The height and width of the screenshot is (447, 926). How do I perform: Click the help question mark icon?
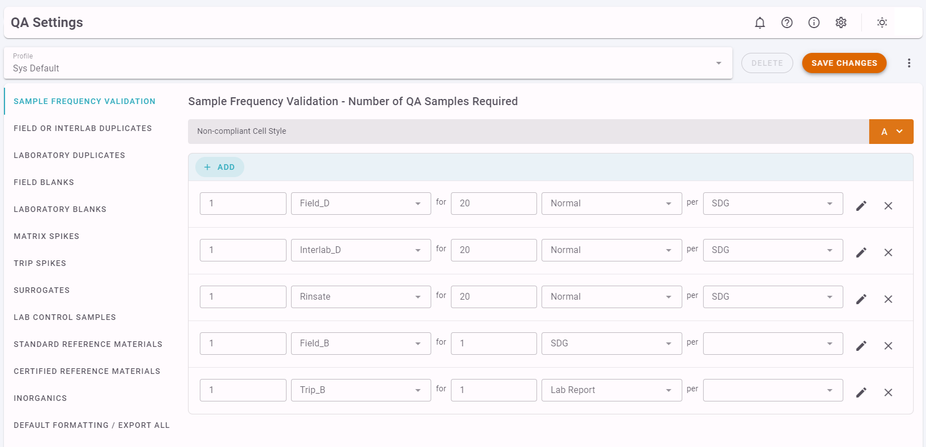pos(787,22)
